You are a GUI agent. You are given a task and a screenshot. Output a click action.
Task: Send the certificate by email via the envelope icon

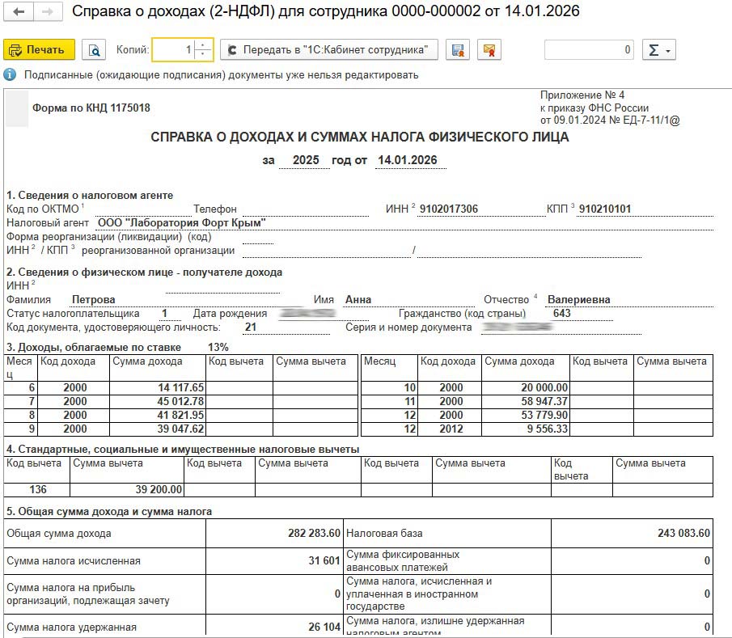(488, 50)
